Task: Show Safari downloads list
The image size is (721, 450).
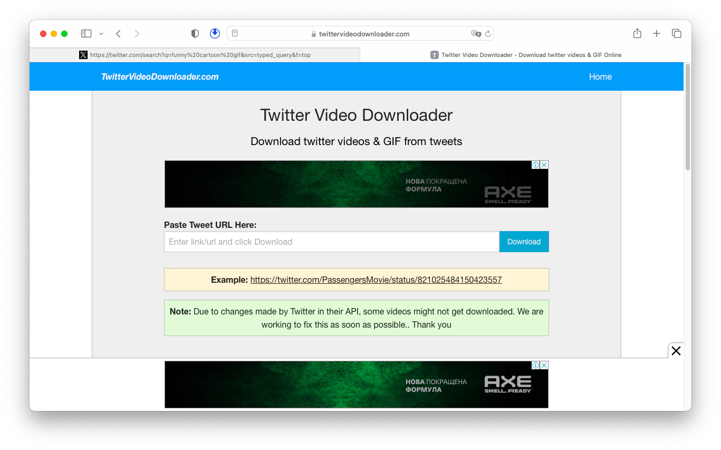Action: point(215,34)
